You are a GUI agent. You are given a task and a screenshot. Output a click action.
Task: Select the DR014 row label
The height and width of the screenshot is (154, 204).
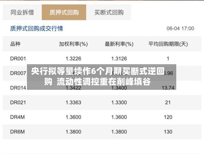click(x=18, y=88)
